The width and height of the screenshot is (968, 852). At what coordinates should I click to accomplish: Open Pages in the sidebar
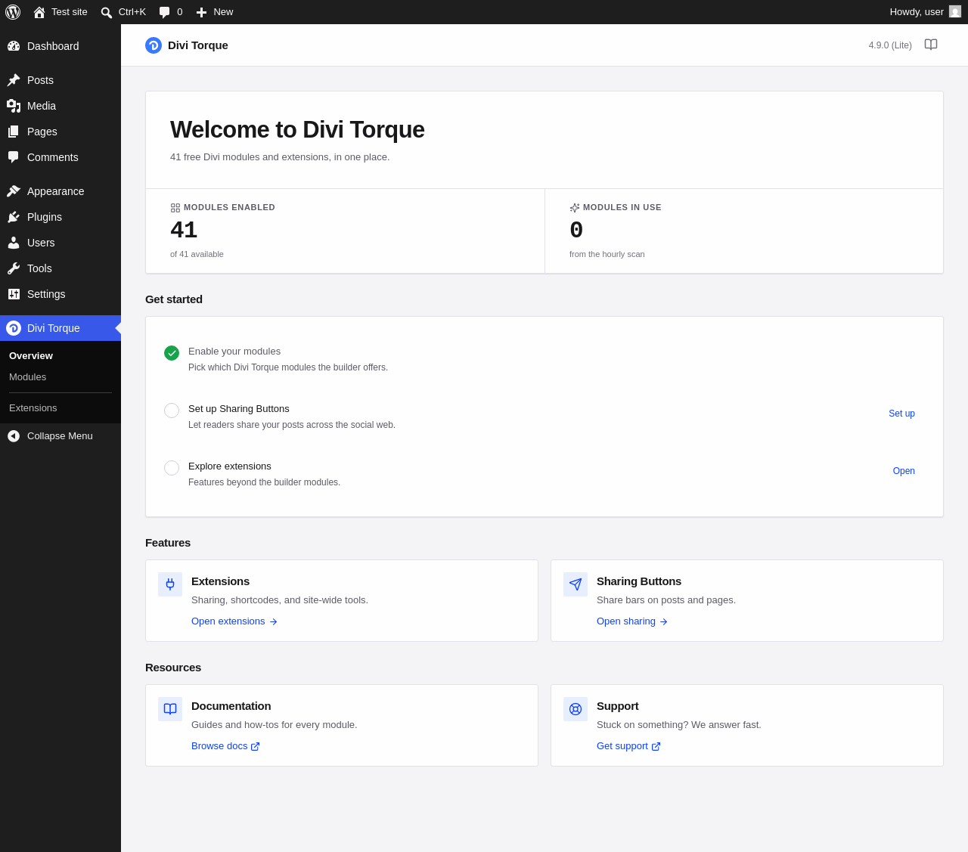[x=60, y=132]
